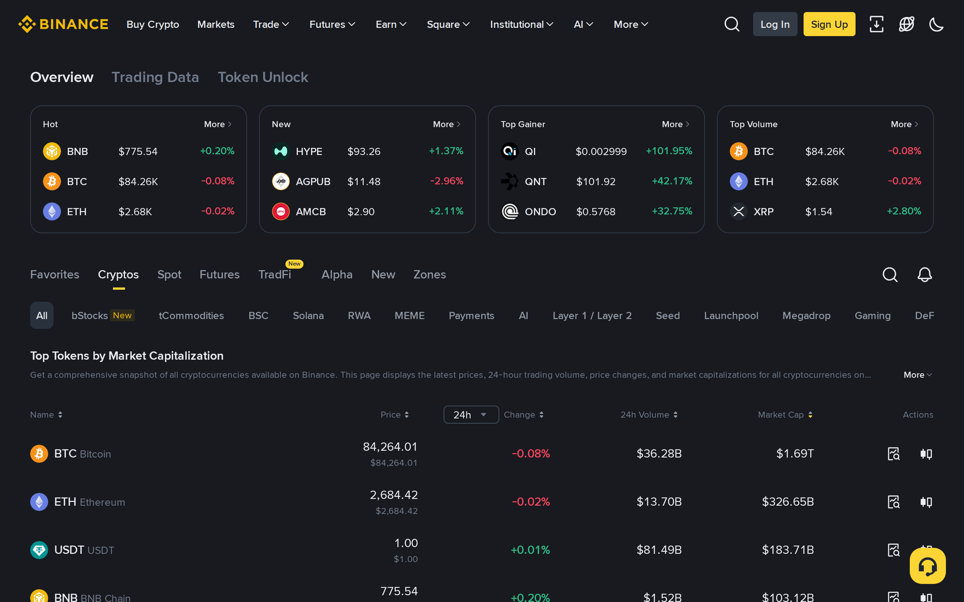Expand description with More chevron
Screen dimensions: 964x602
click(918, 375)
